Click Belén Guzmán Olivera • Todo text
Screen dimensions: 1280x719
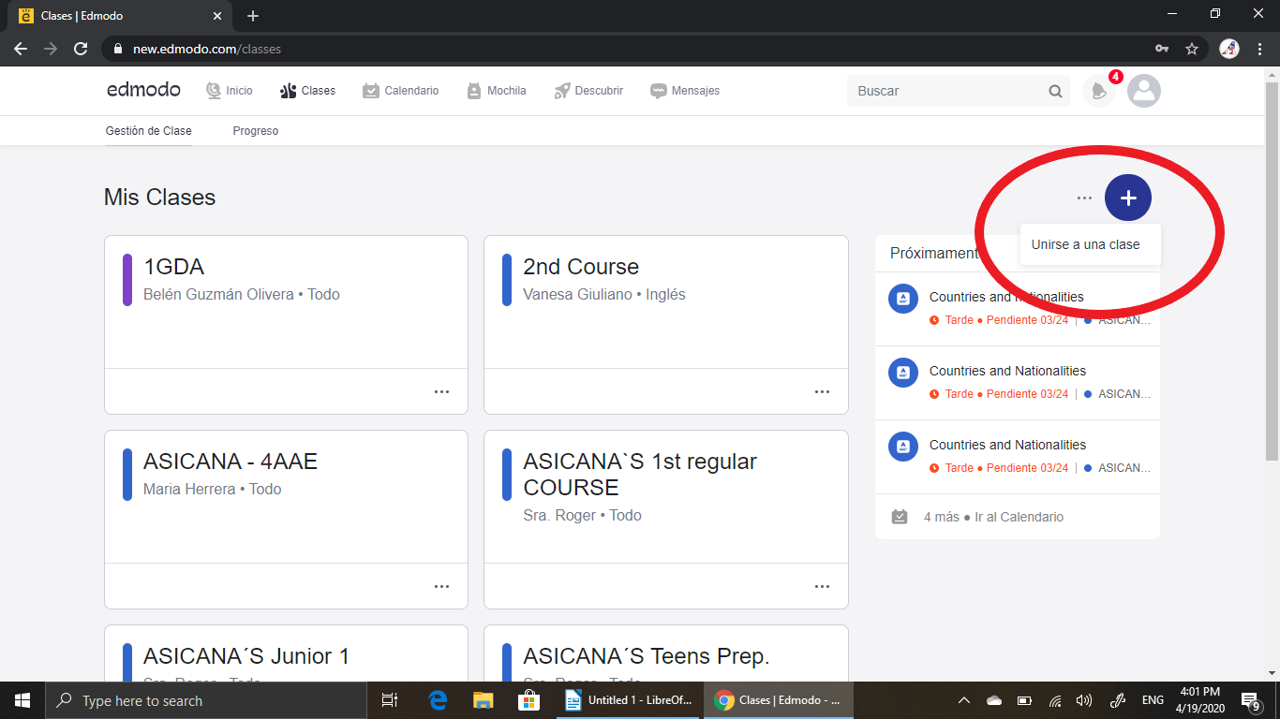pos(242,294)
